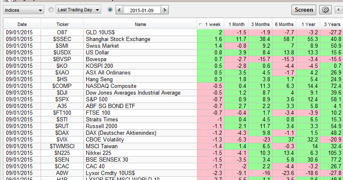Sort by the 3 Years column header

click(331, 24)
